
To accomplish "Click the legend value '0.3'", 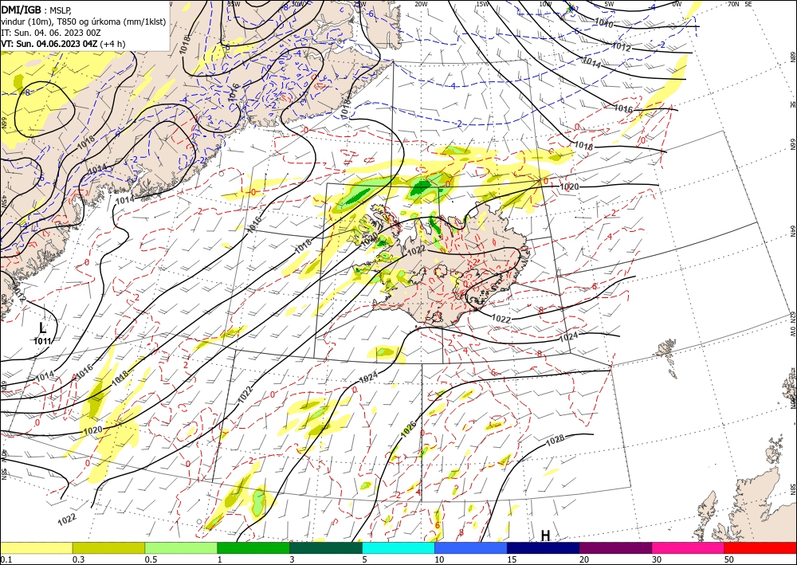I will (x=78, y=559).
